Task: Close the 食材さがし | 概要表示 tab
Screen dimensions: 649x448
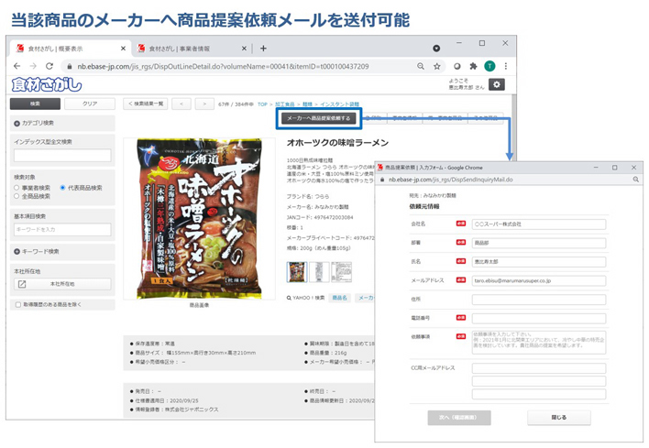Action: pyautogui.click(x=123, y=49)
